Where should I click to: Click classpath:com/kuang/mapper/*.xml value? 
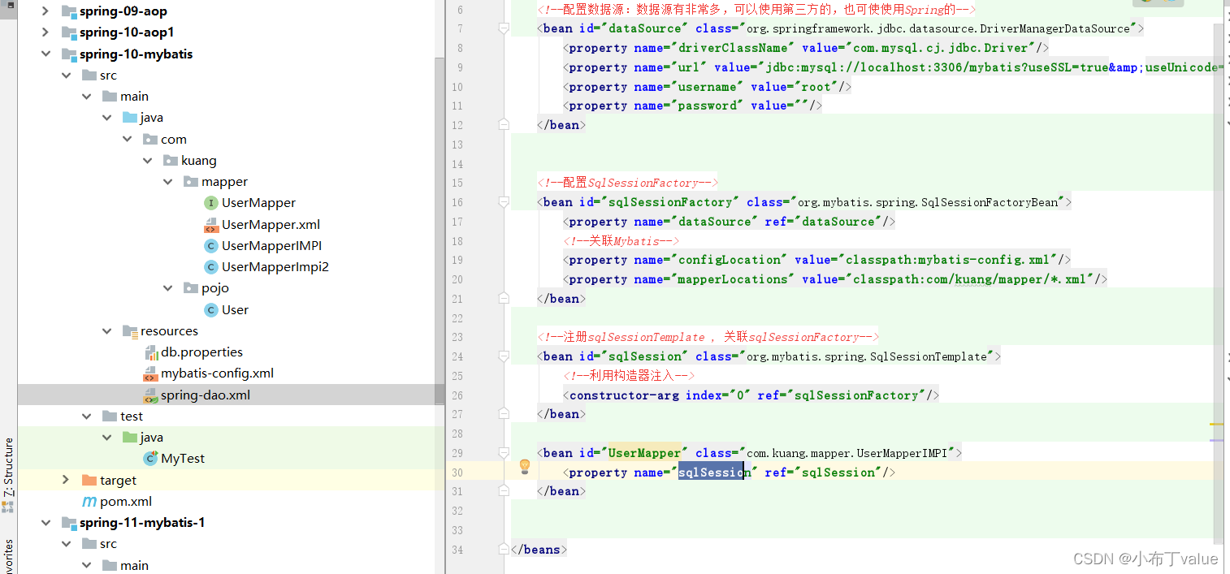click(969, 279)
